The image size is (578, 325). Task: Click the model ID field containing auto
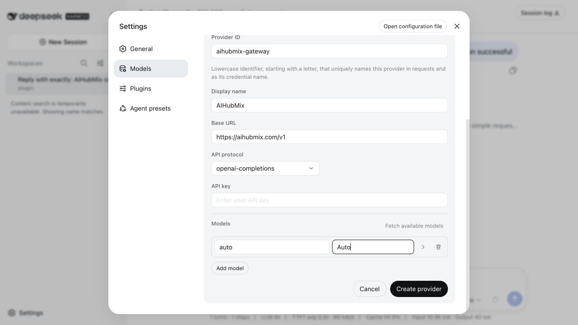[272, 247]
